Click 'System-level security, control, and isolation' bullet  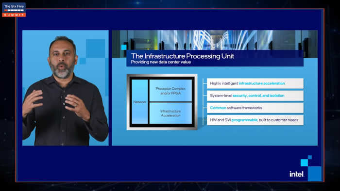[x=255, y=95]
